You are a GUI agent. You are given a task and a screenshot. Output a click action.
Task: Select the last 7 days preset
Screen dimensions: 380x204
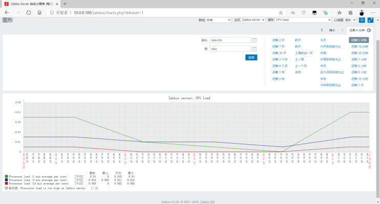278,47
